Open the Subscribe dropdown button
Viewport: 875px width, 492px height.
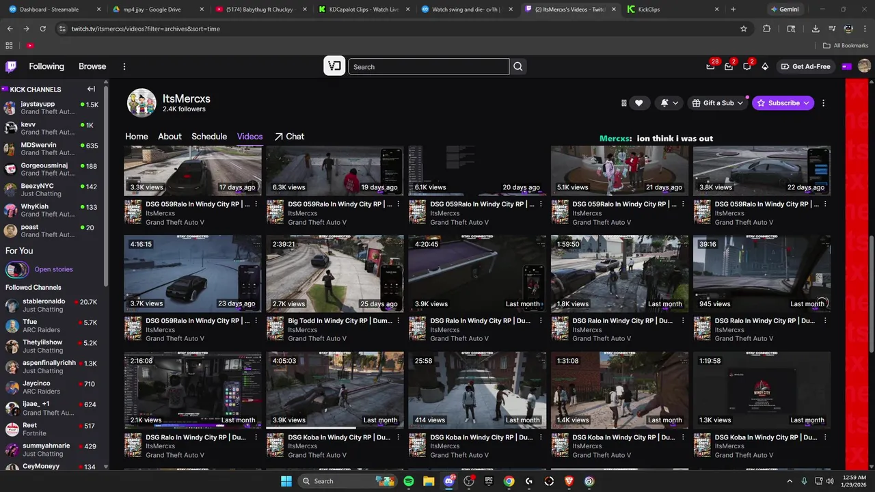(x=783, y=103)
